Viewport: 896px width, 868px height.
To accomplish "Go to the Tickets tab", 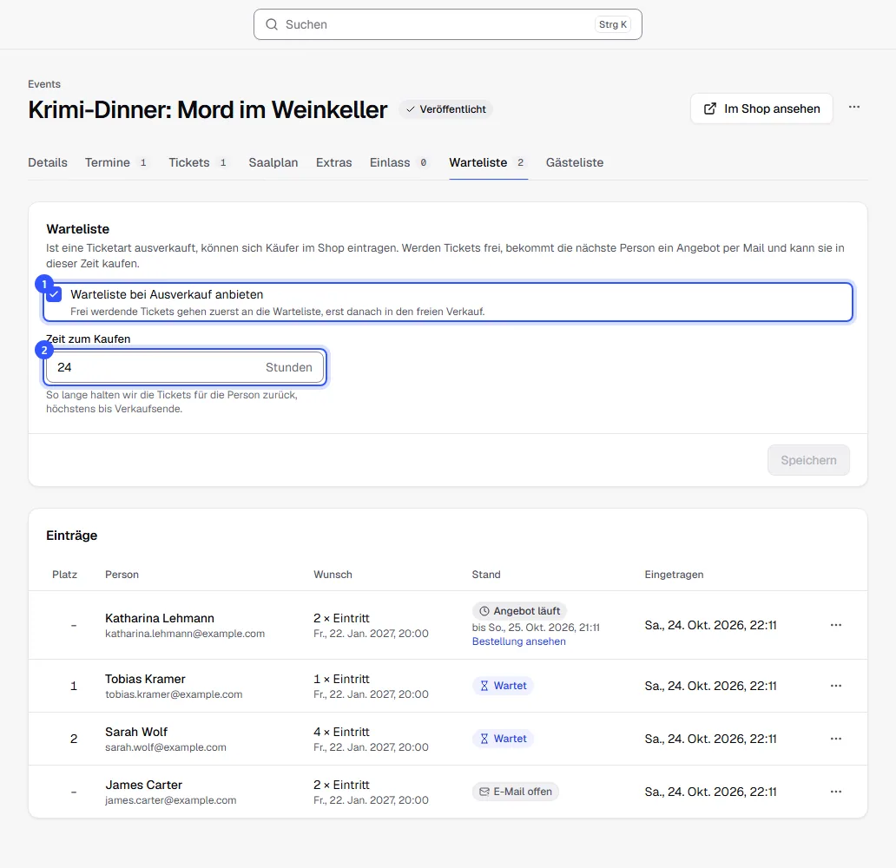I will [x=199, y=163].
